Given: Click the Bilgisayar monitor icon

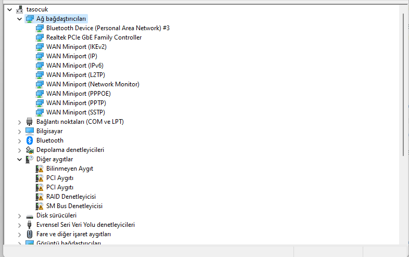Looking at the screenshot, I should [30, 131].
